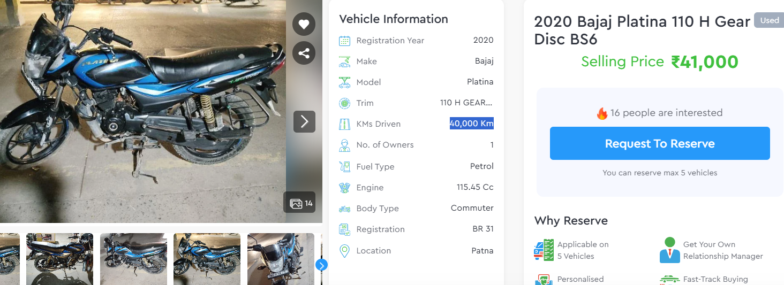The width and height of the screenshot is (784, 285).
Task: Click the 115.45 Cc engine value
Action: click(x=475, y=187)
